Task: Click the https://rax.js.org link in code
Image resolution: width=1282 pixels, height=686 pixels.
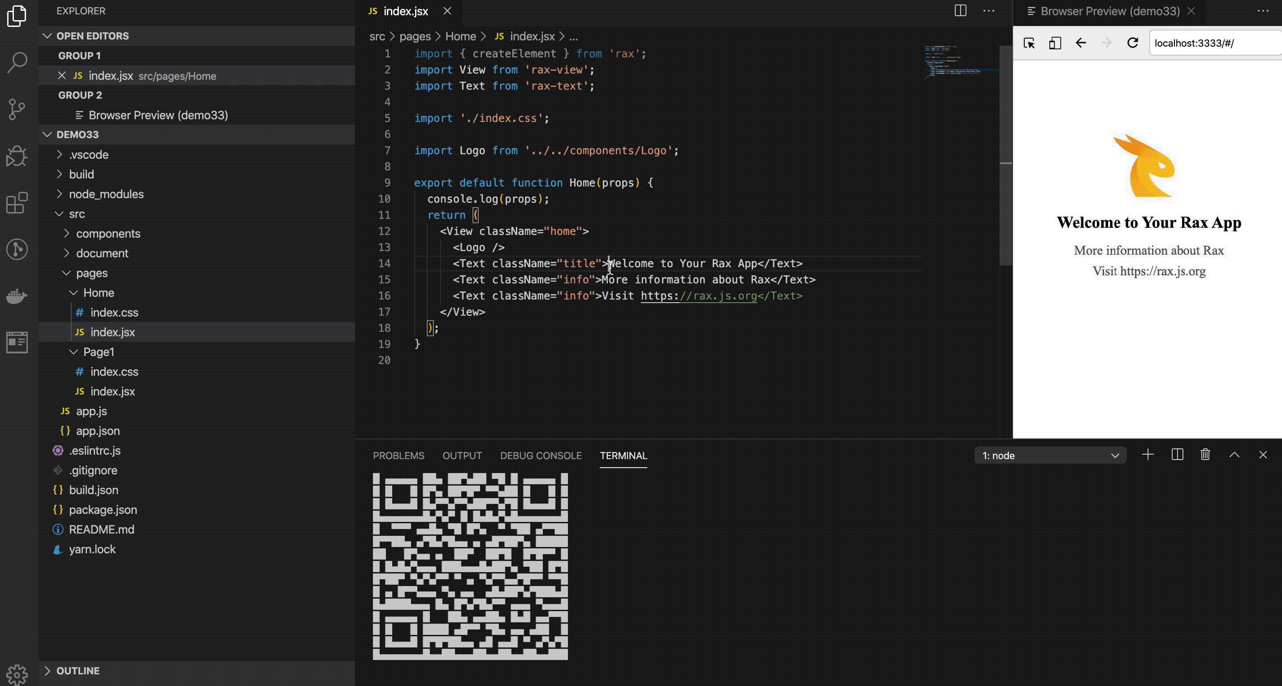Action: (698, 296)
